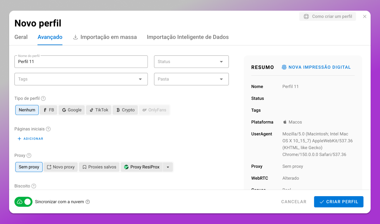Switch to the Geral tab
The width and height of the screenshot is (380, 224).
21,37
